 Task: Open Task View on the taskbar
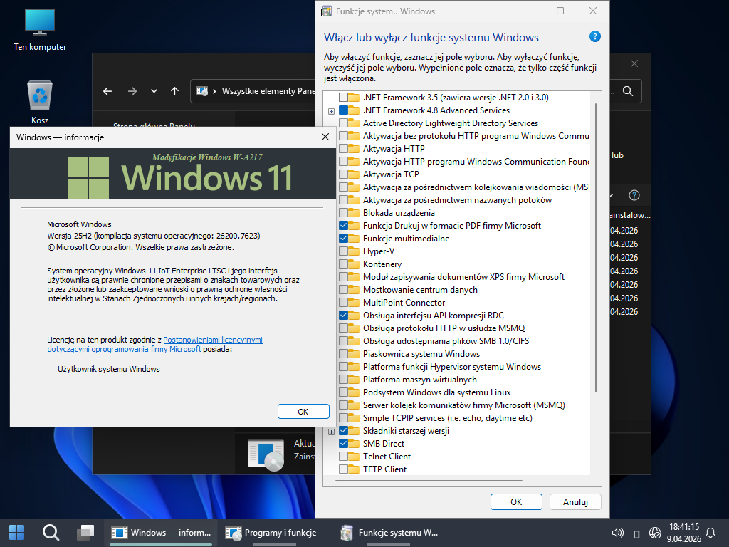coord(85,532)
